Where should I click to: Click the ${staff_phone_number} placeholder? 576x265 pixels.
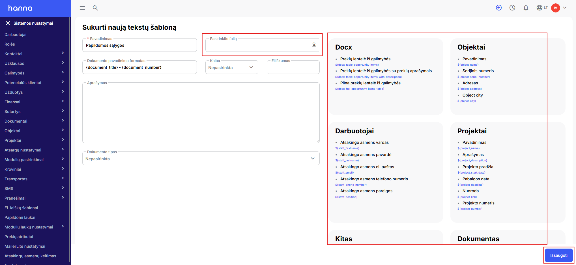point(351,185)
